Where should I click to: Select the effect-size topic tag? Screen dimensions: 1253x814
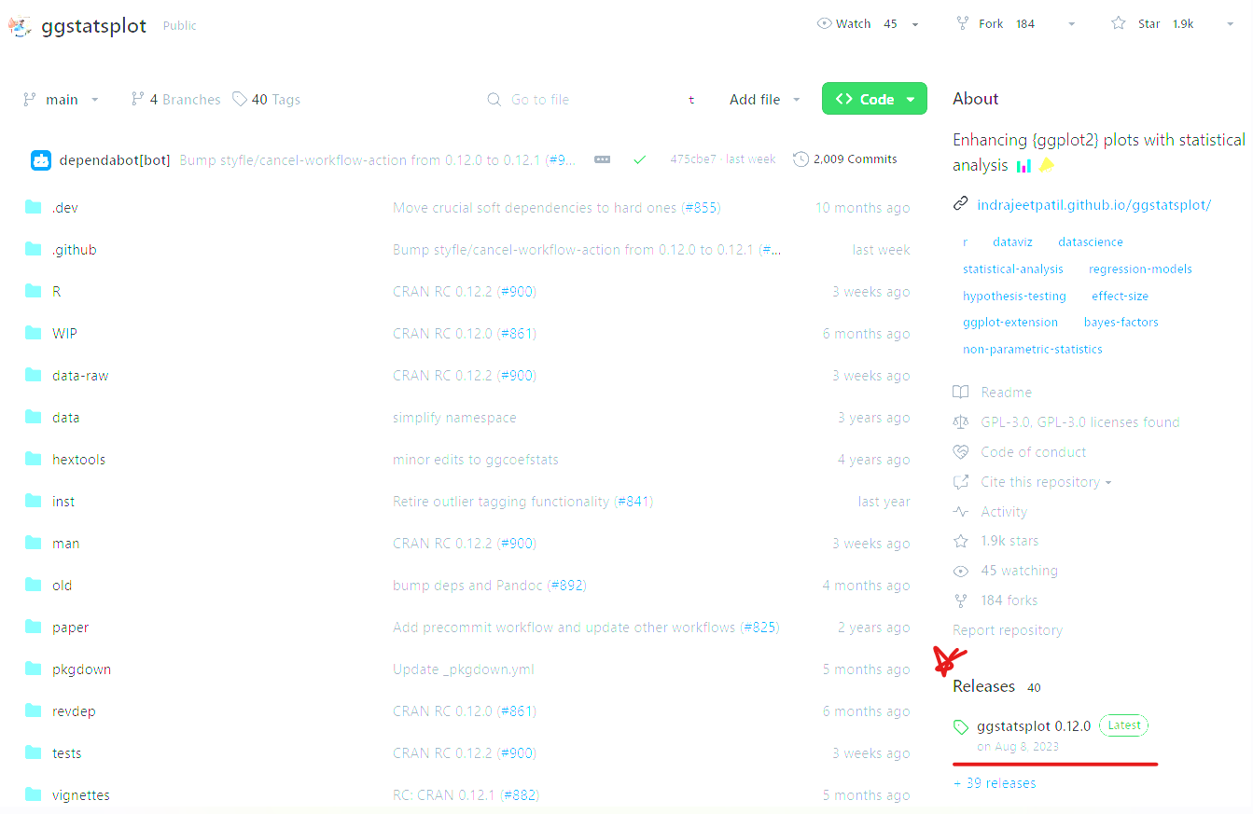(x=1120, y=296)
